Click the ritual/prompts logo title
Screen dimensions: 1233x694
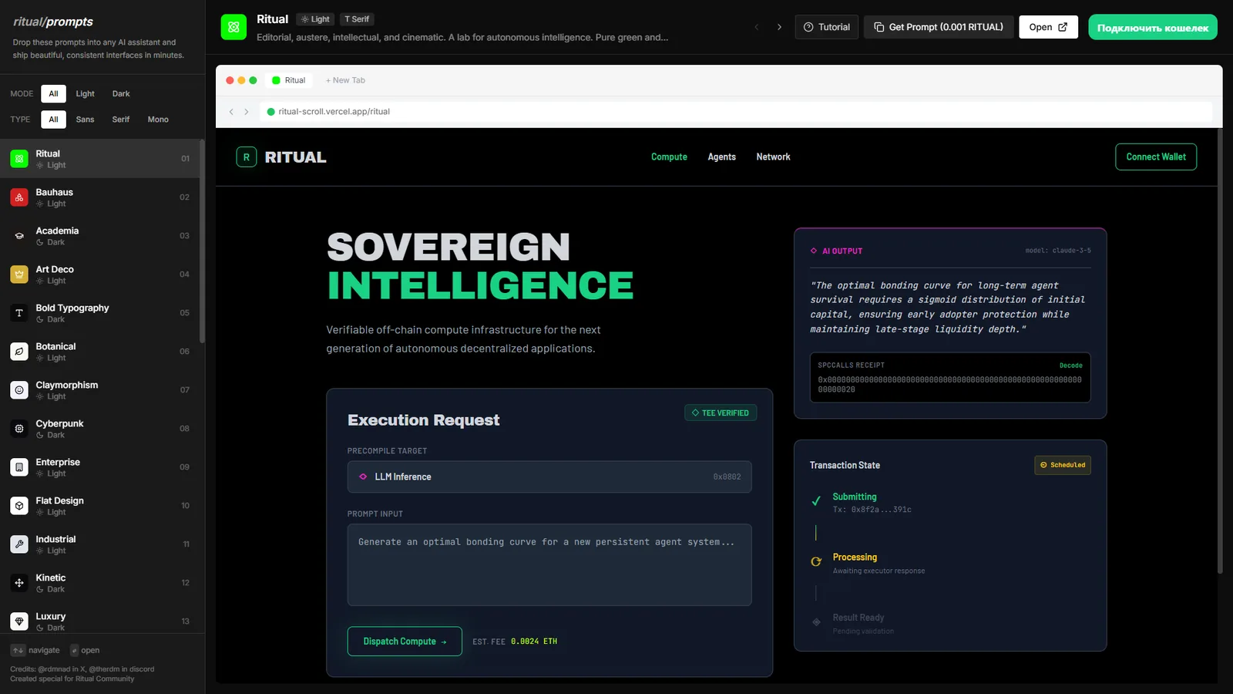(53, 22)
